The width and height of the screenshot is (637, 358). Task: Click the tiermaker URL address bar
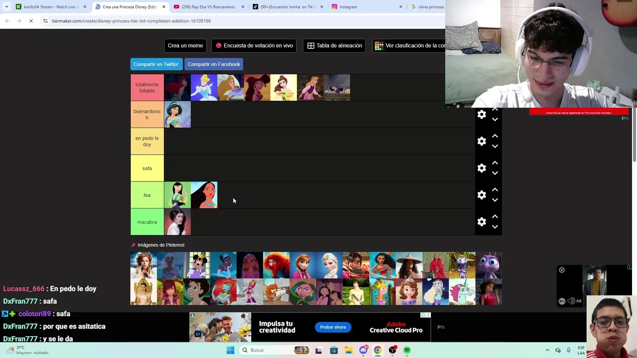(244, 21)
